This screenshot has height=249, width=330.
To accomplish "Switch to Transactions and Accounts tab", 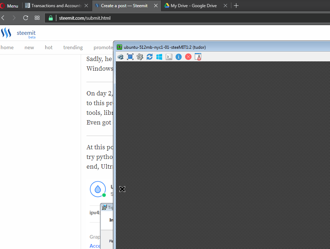I will [56, 6].
